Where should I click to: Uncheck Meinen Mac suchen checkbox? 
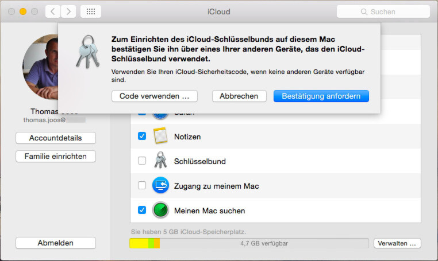[x=142, y=210]
